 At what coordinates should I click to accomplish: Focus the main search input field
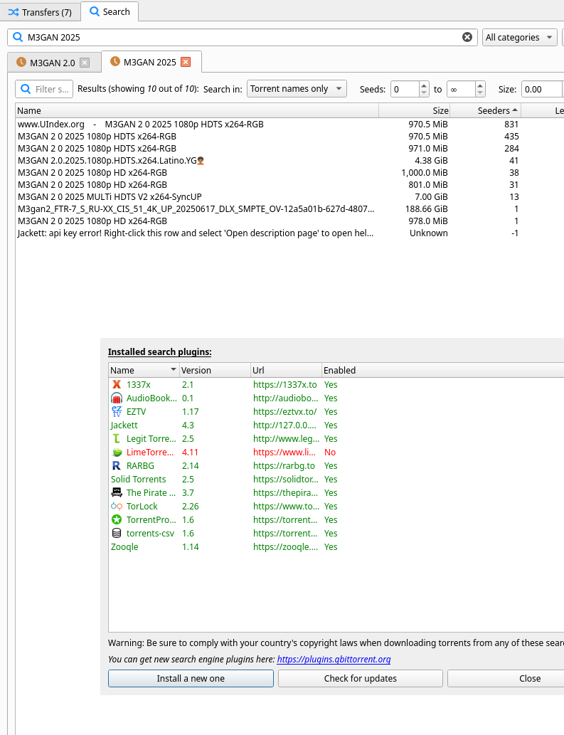coord(243,37)
